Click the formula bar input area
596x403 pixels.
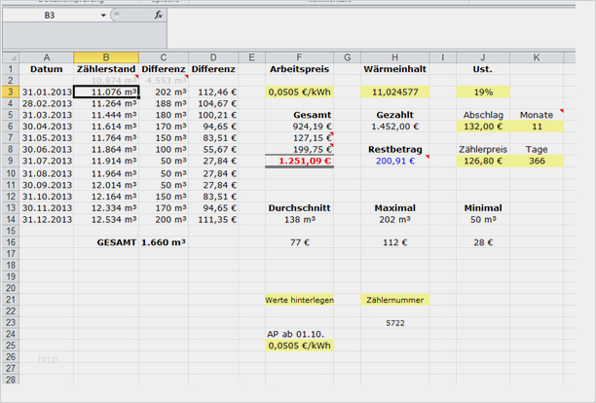pos(380,17)
